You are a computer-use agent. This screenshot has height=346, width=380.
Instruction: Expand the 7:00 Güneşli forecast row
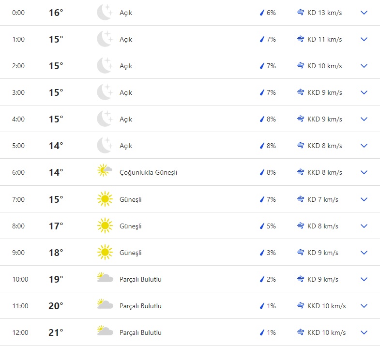(x=364, y=199)
